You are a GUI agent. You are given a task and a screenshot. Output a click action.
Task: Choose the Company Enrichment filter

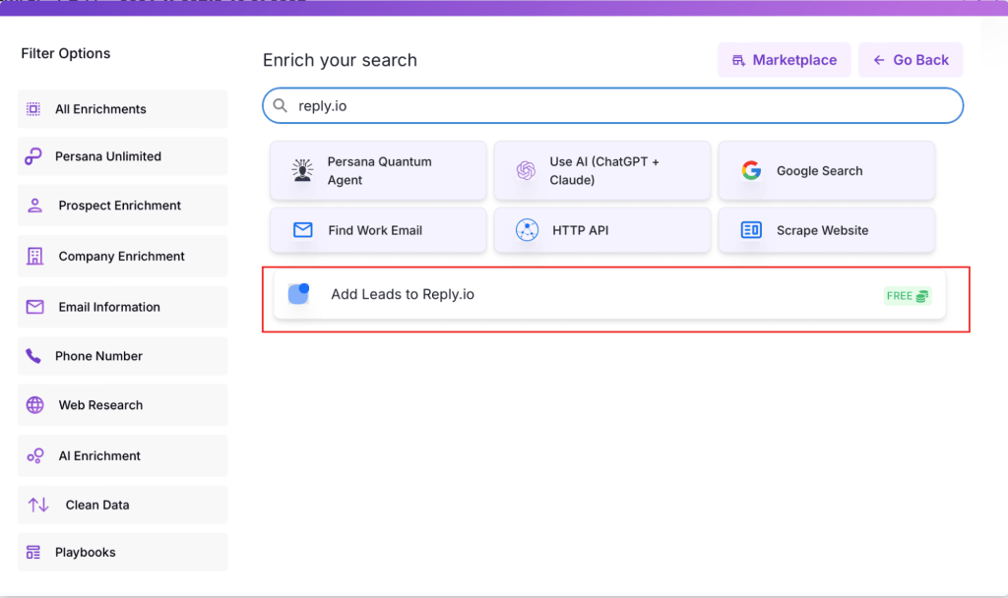coord(123,256)
